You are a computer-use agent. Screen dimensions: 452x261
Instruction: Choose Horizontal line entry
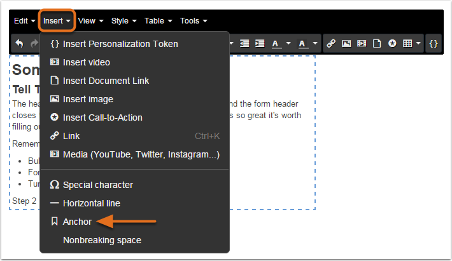[134, 203]
